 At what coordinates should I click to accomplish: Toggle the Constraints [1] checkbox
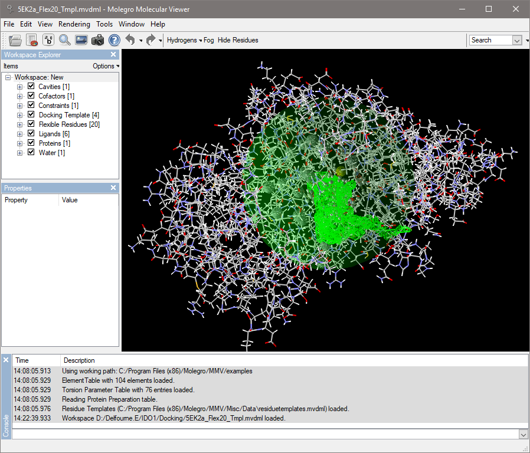click(x=31, y=105)
